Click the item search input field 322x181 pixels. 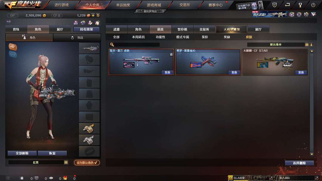pyautogui.click(x=134, y=44)
